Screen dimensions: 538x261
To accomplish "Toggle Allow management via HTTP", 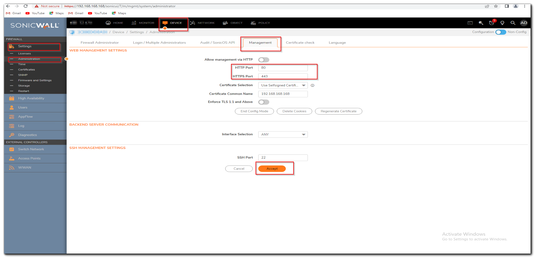I will pos(263,60).
